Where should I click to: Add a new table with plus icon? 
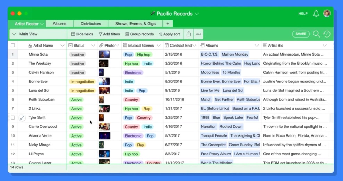[x=168, y=24]
